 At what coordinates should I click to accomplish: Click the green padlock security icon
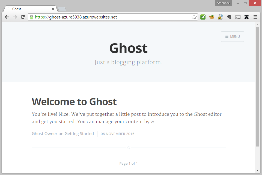click(x=31, y=17)
